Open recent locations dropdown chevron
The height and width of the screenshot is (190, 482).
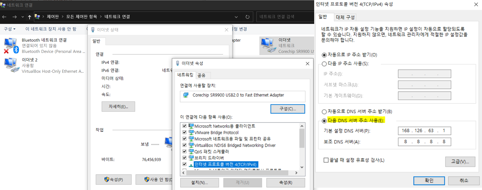[x=23, y=17]
